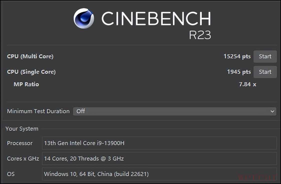Click the OS row label

11,174
